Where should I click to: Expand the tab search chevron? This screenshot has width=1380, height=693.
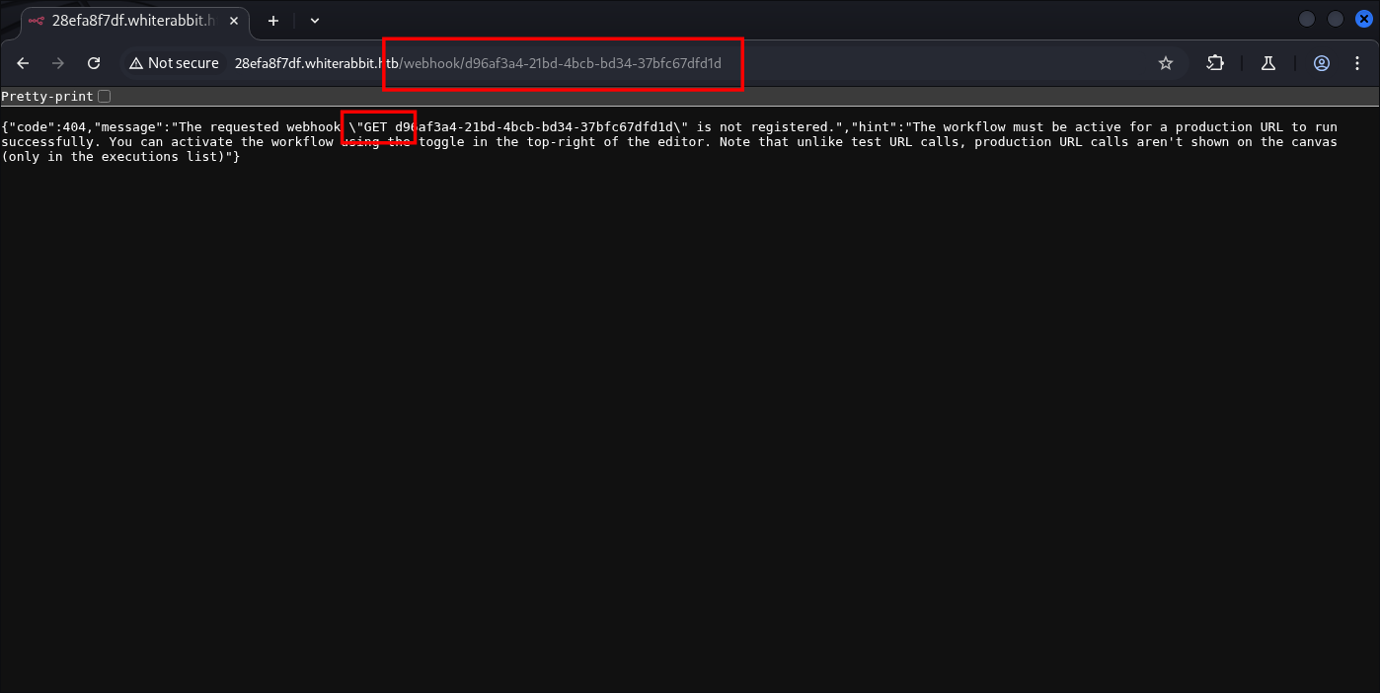pyautogui.click(x=315, y=20)
